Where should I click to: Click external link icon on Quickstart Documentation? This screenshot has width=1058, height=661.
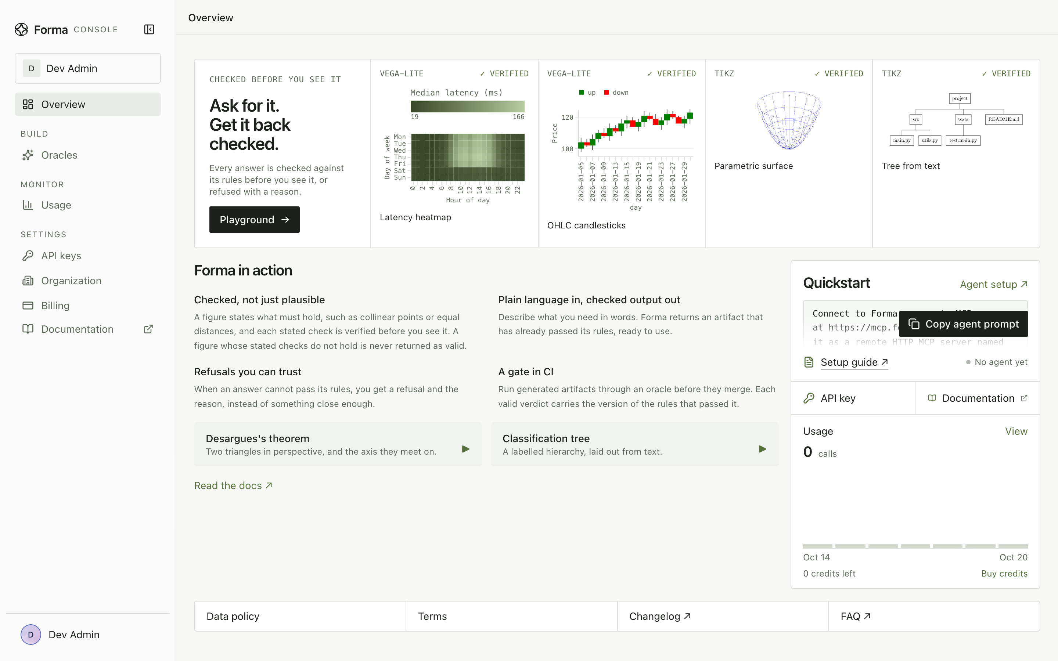click(1024, 398)
